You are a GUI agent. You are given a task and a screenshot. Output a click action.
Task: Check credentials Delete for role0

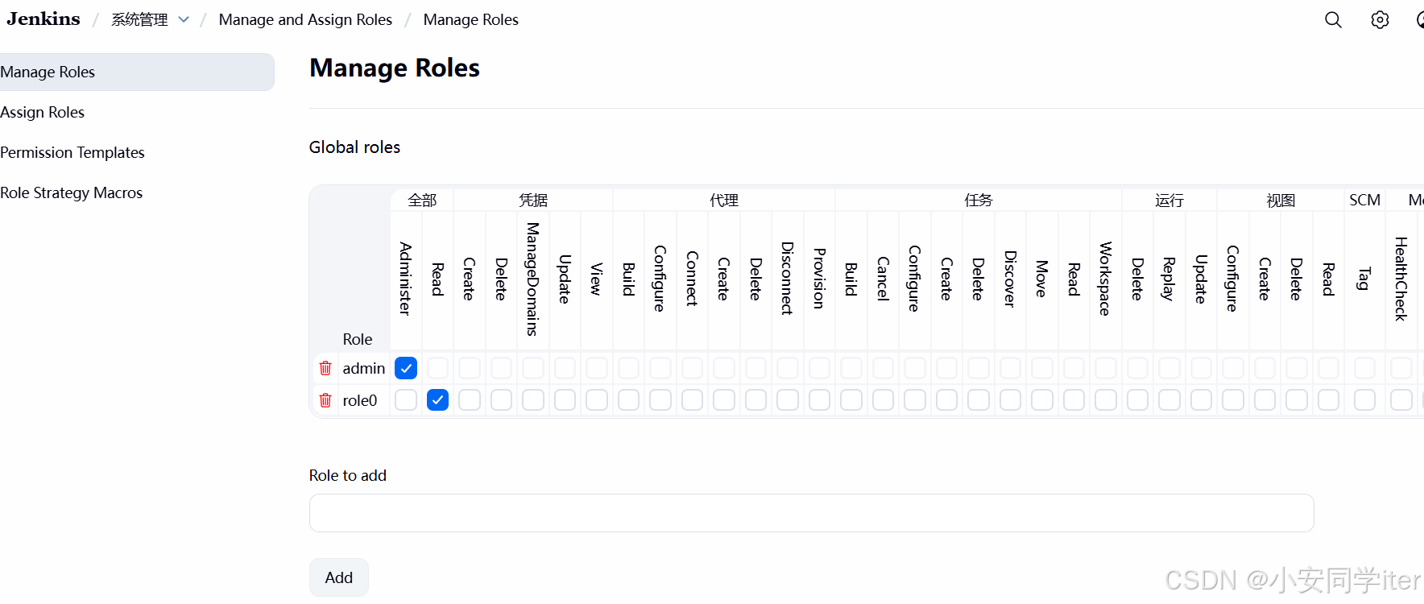pyautogui.click(x=501, y=400)
